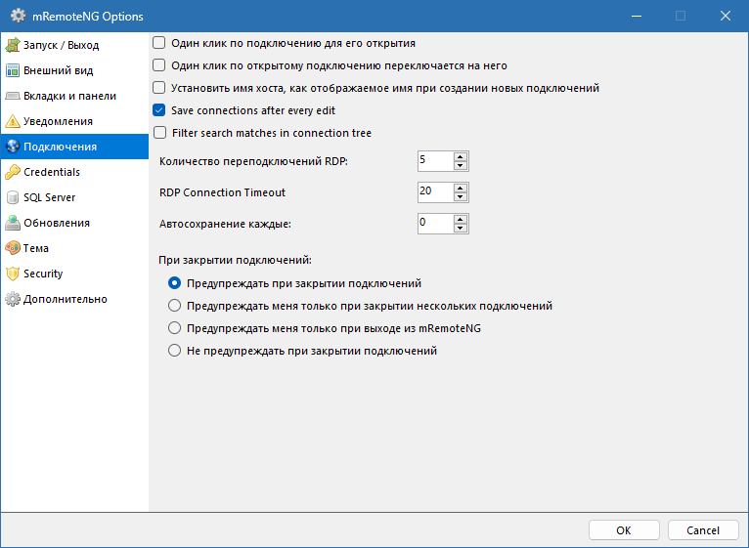Enable Filter search matches in connection tree
749x548 pixels.
159,133
